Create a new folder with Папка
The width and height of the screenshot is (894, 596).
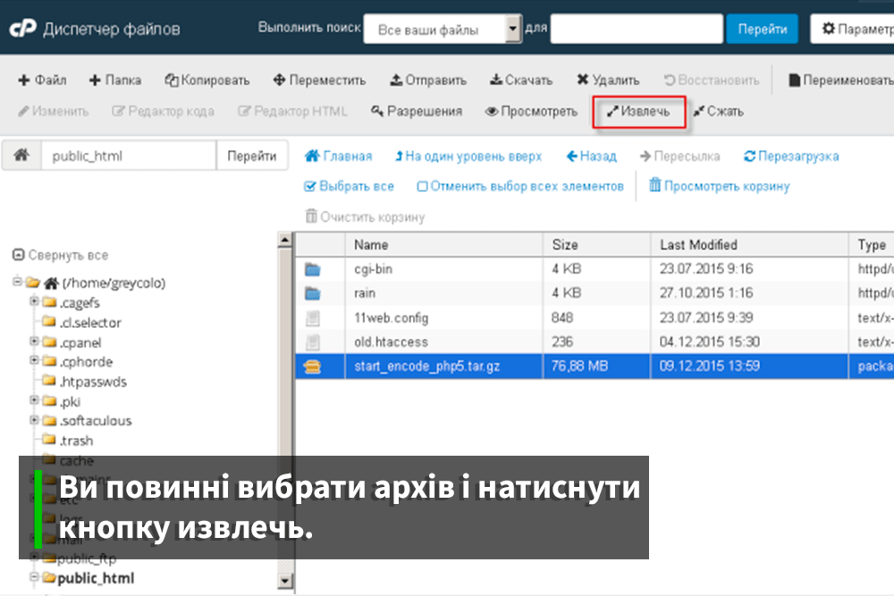pos(115,80)
